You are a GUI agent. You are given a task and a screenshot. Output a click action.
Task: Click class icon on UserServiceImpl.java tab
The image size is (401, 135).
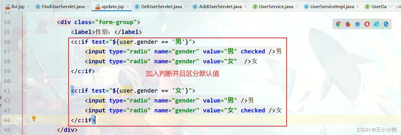(x=306, y=6)
